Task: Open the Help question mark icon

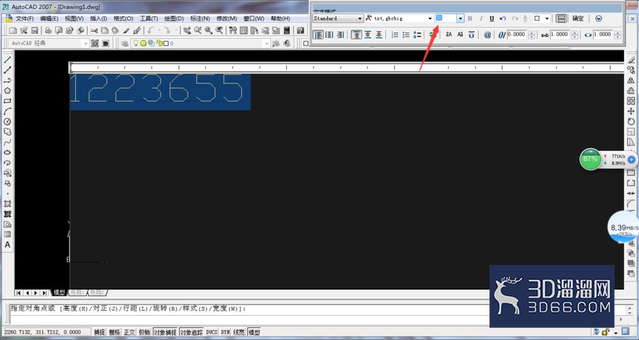Action: [x=300, y=31]
